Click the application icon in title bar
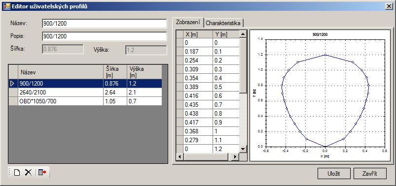Image resolution: width=396 pixels, height=186 pixels. pos(6,6)
